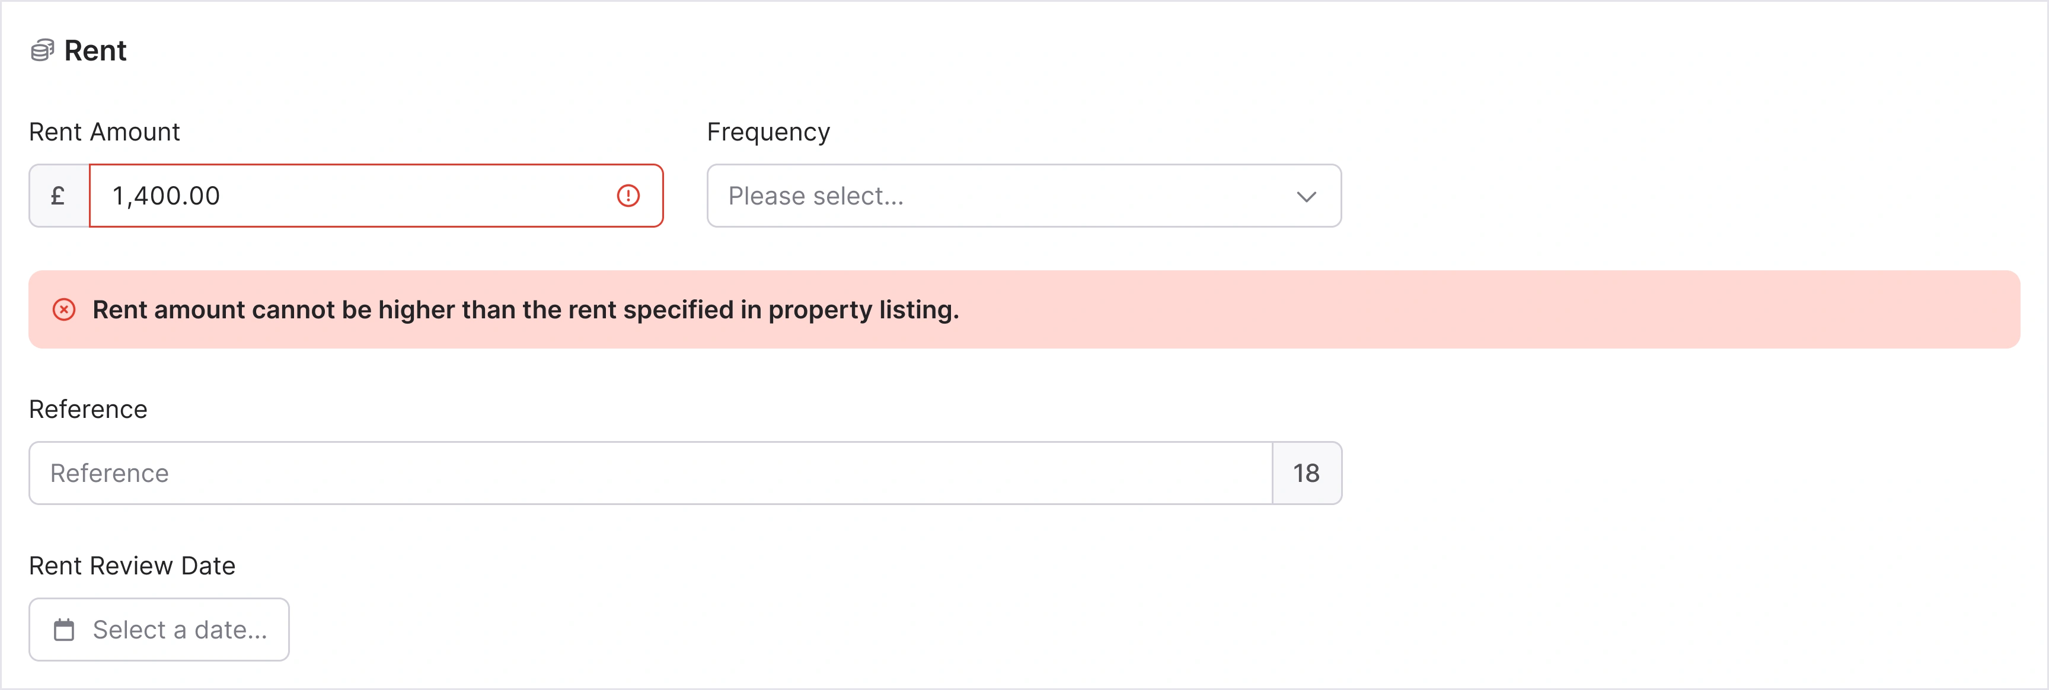Click into the Reference text field
Screen dimensions: 2049x690
coord(650,474)
